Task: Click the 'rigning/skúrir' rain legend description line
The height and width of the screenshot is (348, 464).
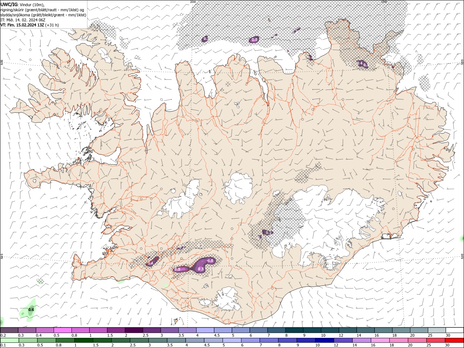Action: click(43, 9)
